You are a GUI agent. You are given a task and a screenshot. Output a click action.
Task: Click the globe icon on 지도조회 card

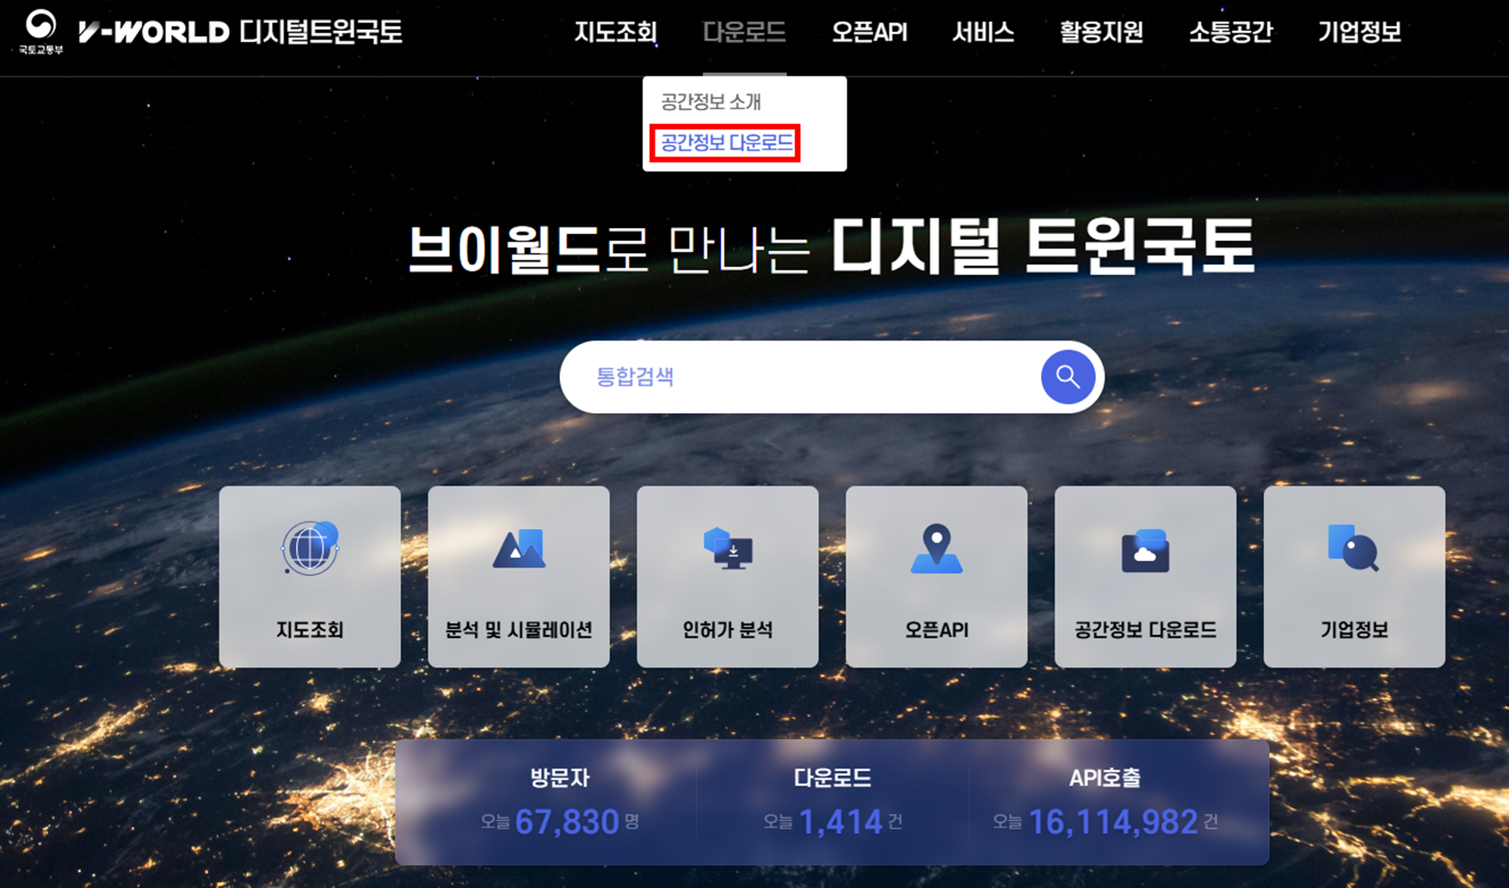[310, 548]
